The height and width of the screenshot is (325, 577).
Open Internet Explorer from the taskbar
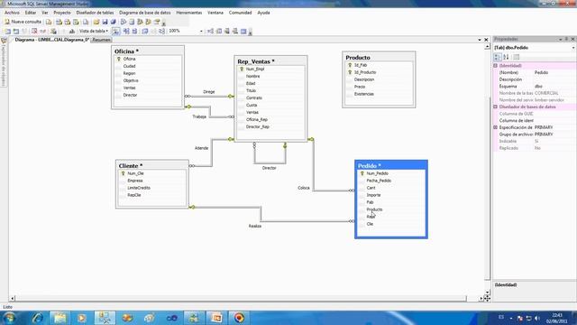click(37, 318)
